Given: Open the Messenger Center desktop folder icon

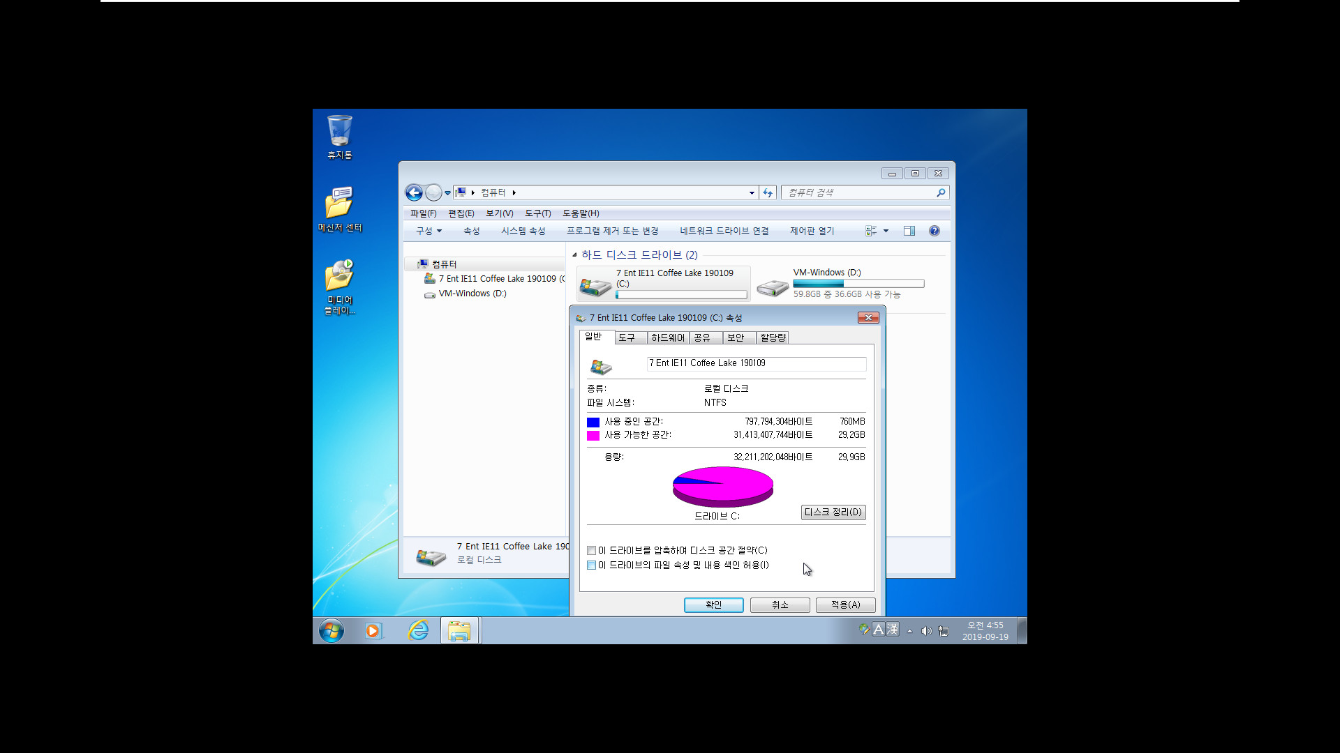Looking at the screenshot, I should [x=340, y=208].
